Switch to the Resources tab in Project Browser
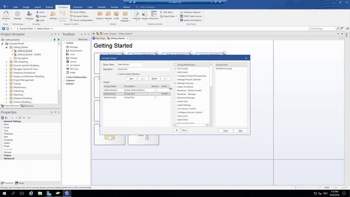 point(27,106)
